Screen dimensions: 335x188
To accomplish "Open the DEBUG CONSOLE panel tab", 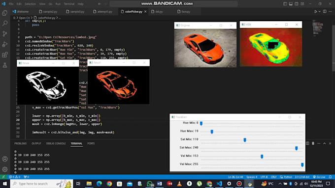I will (x=56, y=143).
